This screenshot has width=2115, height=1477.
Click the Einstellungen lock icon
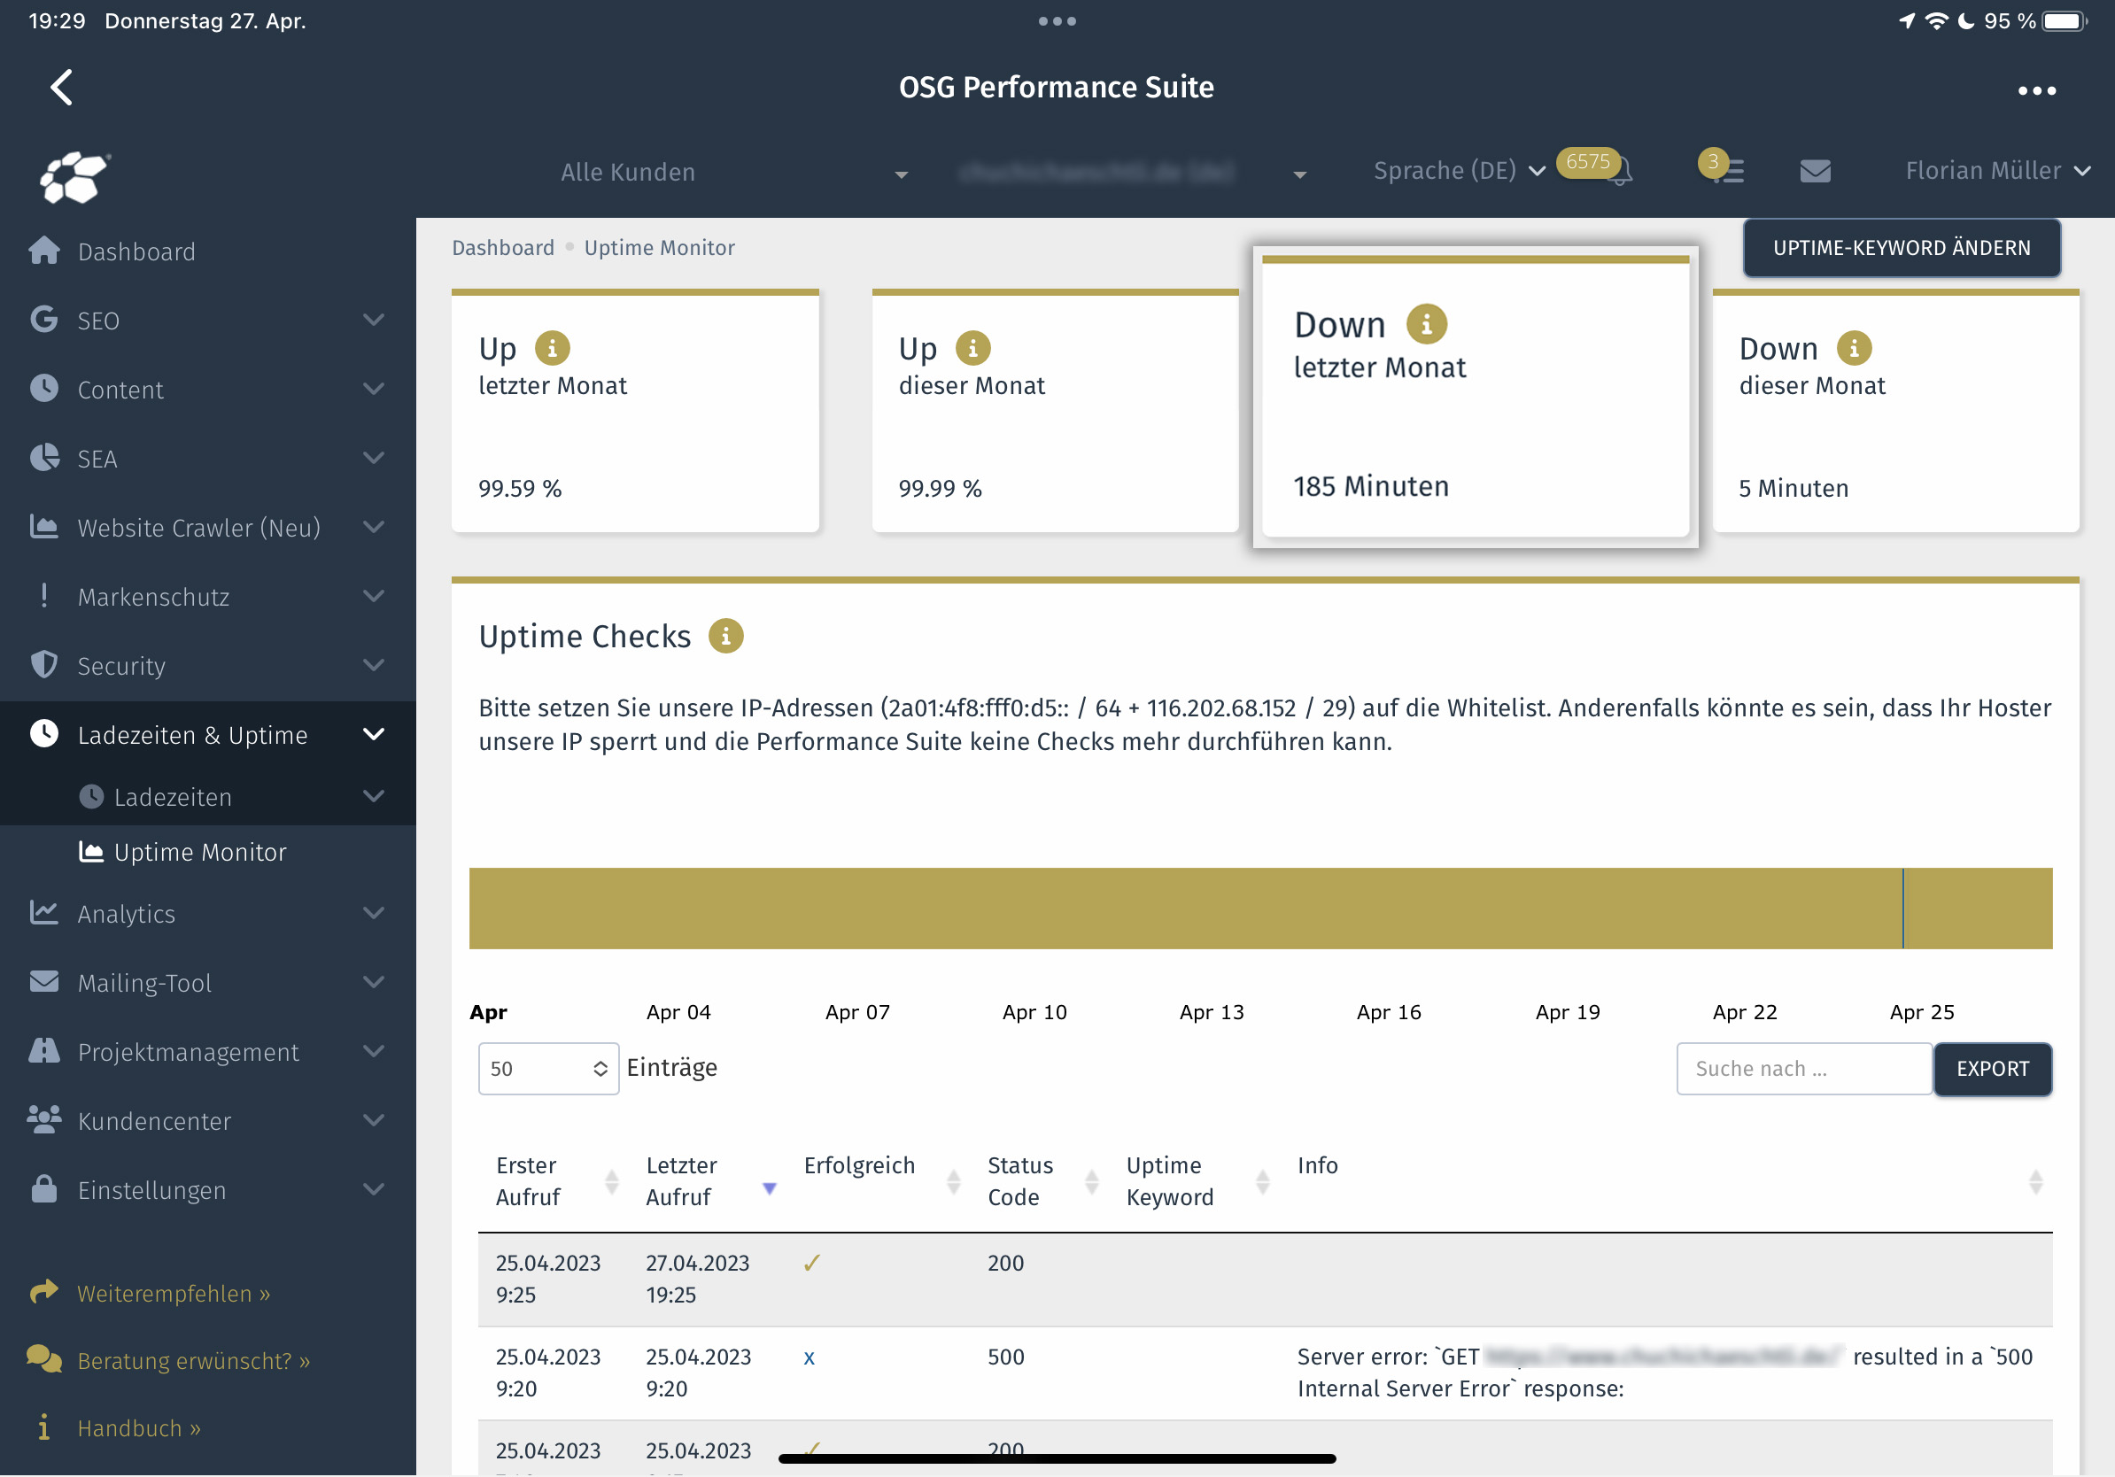44,1189
